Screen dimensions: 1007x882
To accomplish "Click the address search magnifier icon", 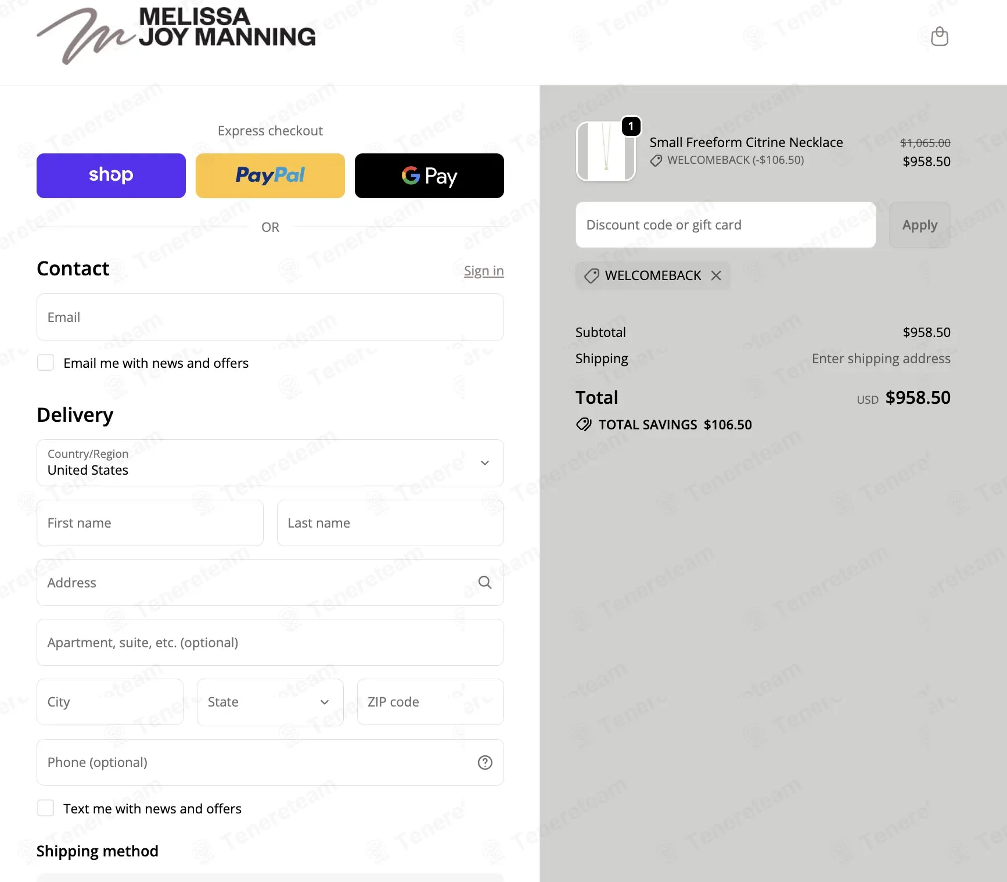I will point(485,582).
